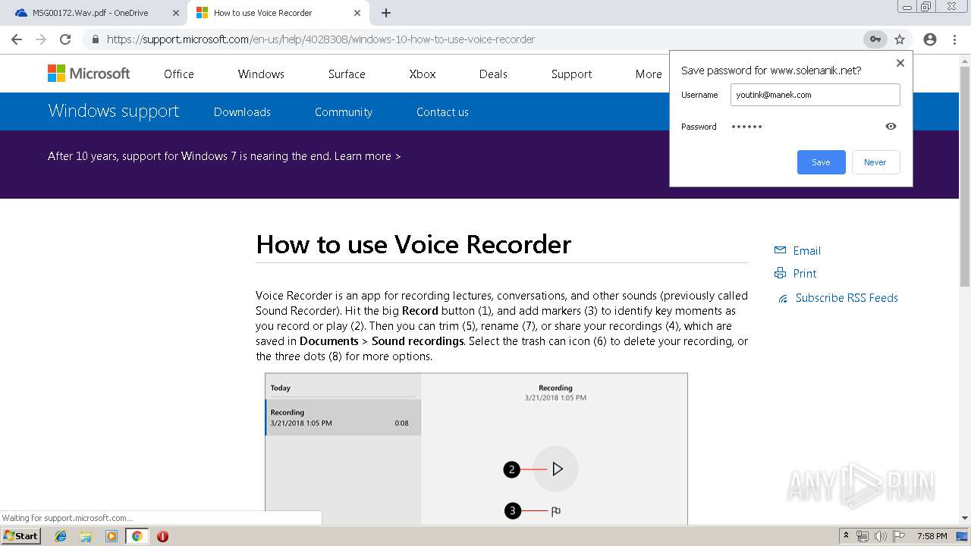
Task: Open the Contact us link
Action: (x=442, y=111)
